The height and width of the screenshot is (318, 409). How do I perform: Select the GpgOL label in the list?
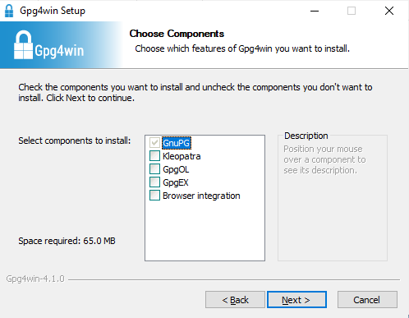pyautogui.click(x=176, y=169)
